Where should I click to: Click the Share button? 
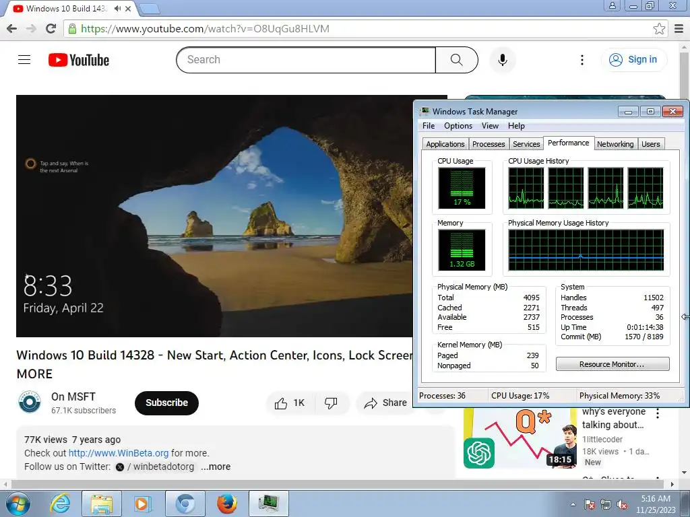click(x=386, y=403)
